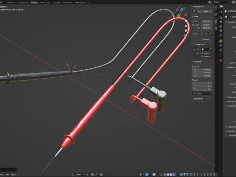Click the Clip Start value field

pos(206,25)
